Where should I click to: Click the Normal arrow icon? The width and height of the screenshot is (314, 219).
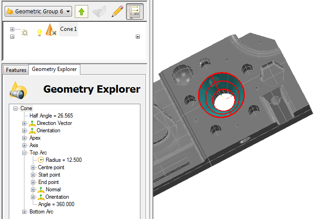click(x=41, y=189)
